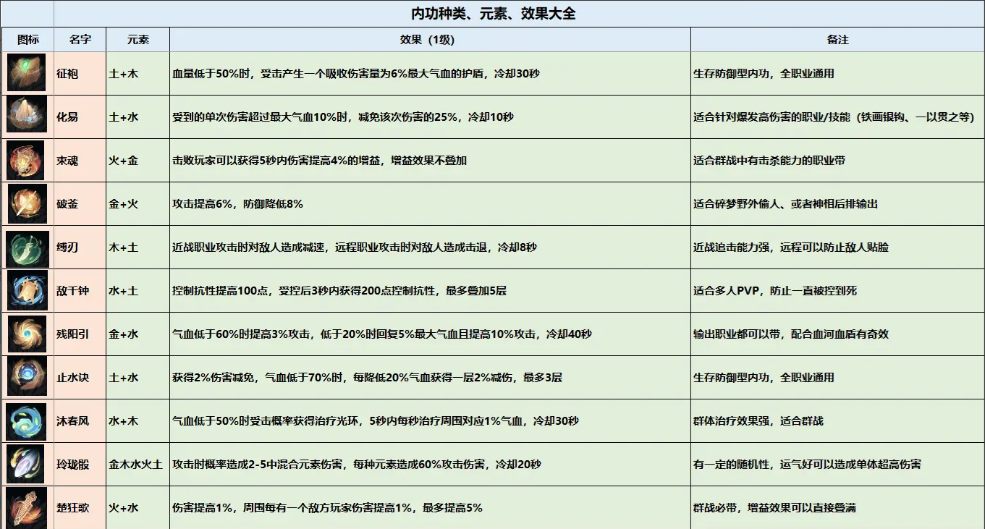Select the 效果（1级）column header
Screen dimensions: 985x529
(429, 40)
